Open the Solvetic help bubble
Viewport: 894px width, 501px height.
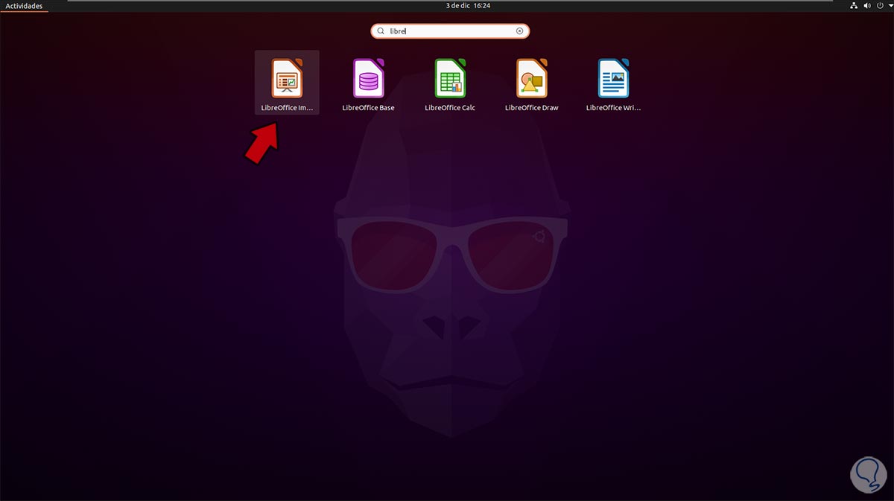(x=866, y=474)
